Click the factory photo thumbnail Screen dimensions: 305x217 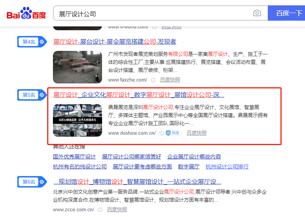point(77,67)
